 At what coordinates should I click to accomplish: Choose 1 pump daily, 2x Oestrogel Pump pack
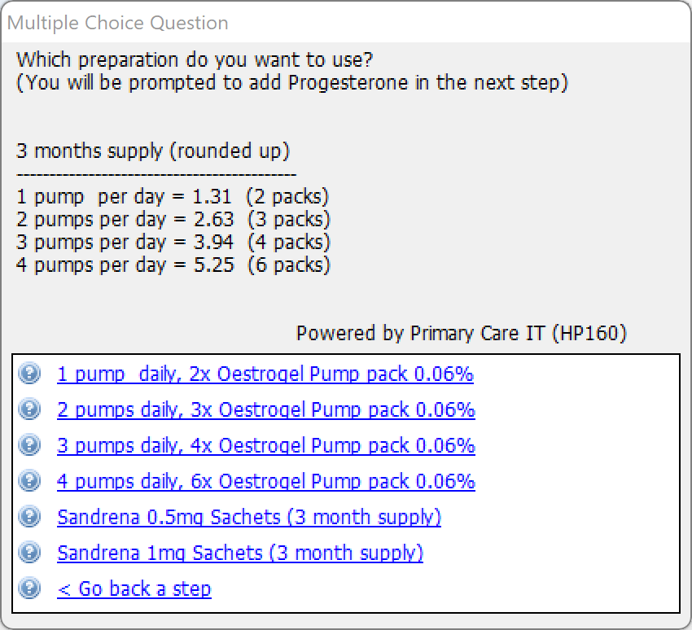click(265, 374)
